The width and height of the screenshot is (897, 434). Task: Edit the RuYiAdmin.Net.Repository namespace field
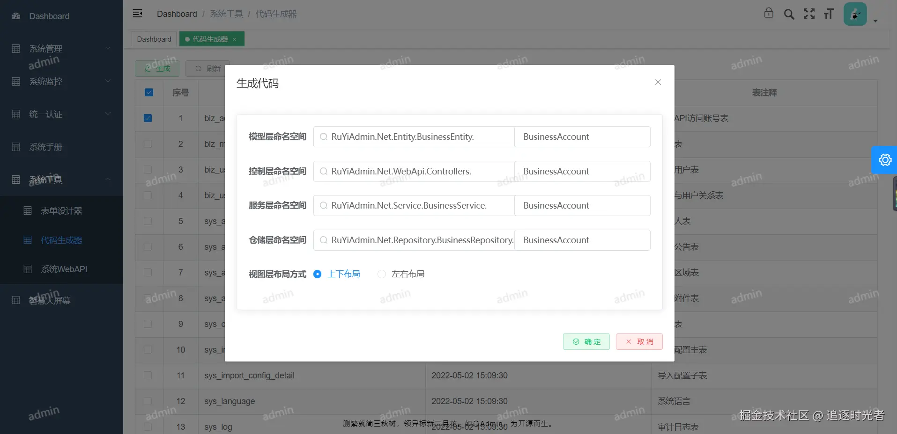(414, 240)
